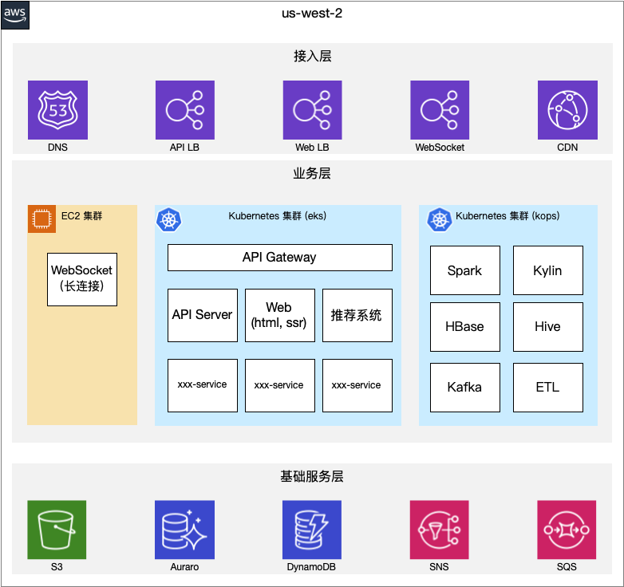Screen dimensions: 624x587
Task: Click the Kafka component box
Action: click(x=465, y=388)
